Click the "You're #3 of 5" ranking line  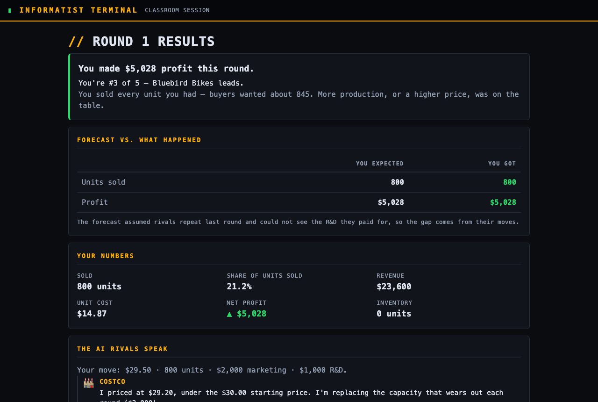pyautogui.click(x=161, y=83)
